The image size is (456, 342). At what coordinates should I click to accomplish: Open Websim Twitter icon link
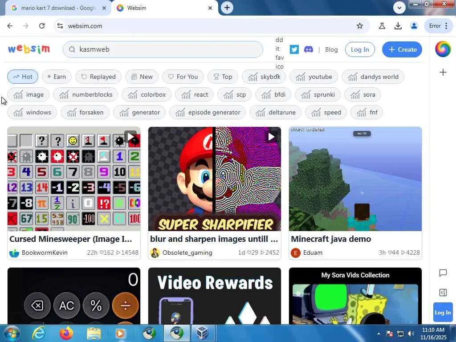click(294, 49)
